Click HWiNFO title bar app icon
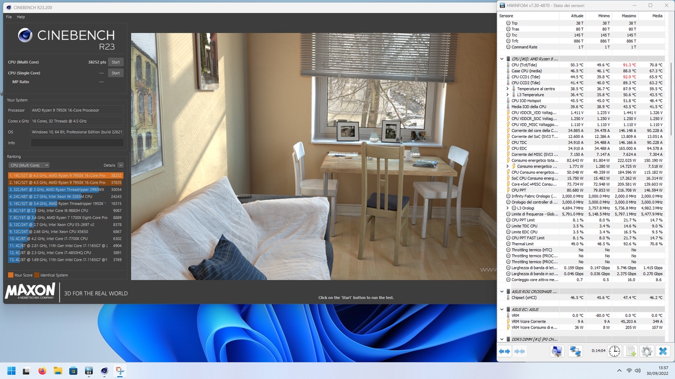The width and height of the screenshot is (675, 379). [502, 5]
